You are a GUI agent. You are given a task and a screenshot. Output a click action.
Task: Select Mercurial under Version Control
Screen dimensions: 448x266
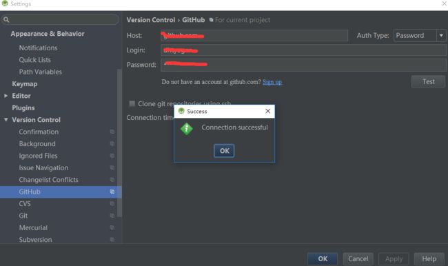click(33, 227)
